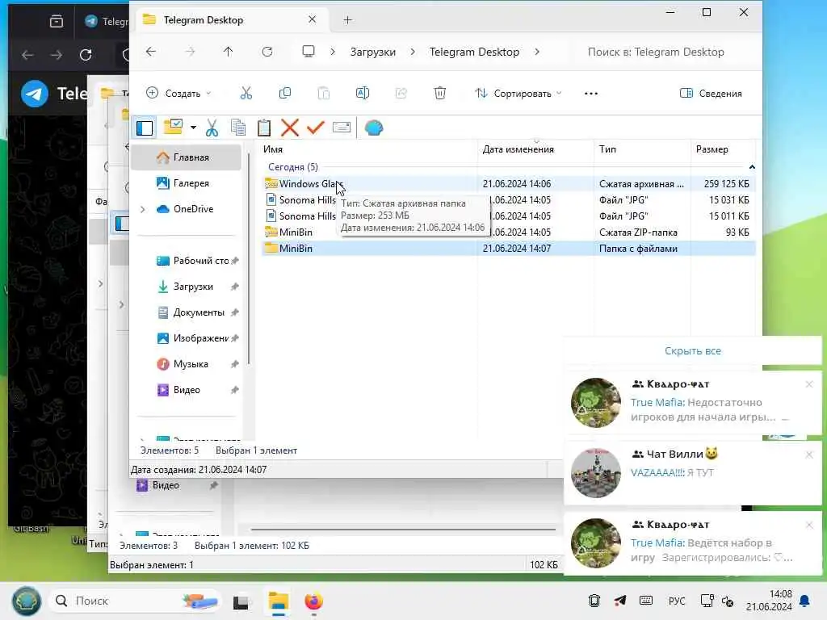This screenshot has width=827, height=620.
Task: Click chevron after Telegram Desktop in path
Action: pos(537,52)
